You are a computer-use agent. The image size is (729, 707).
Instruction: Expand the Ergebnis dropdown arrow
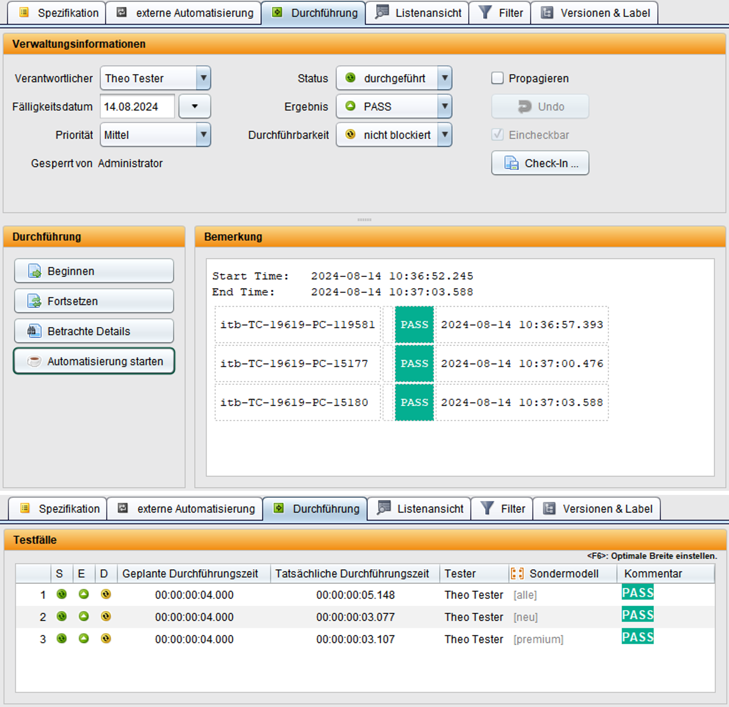click(x=445, y=107)
